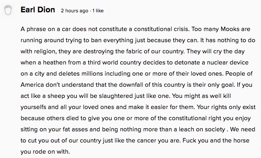
Task: Click the line starting "with religion, they are destroying"
Action: click(132, 51)
